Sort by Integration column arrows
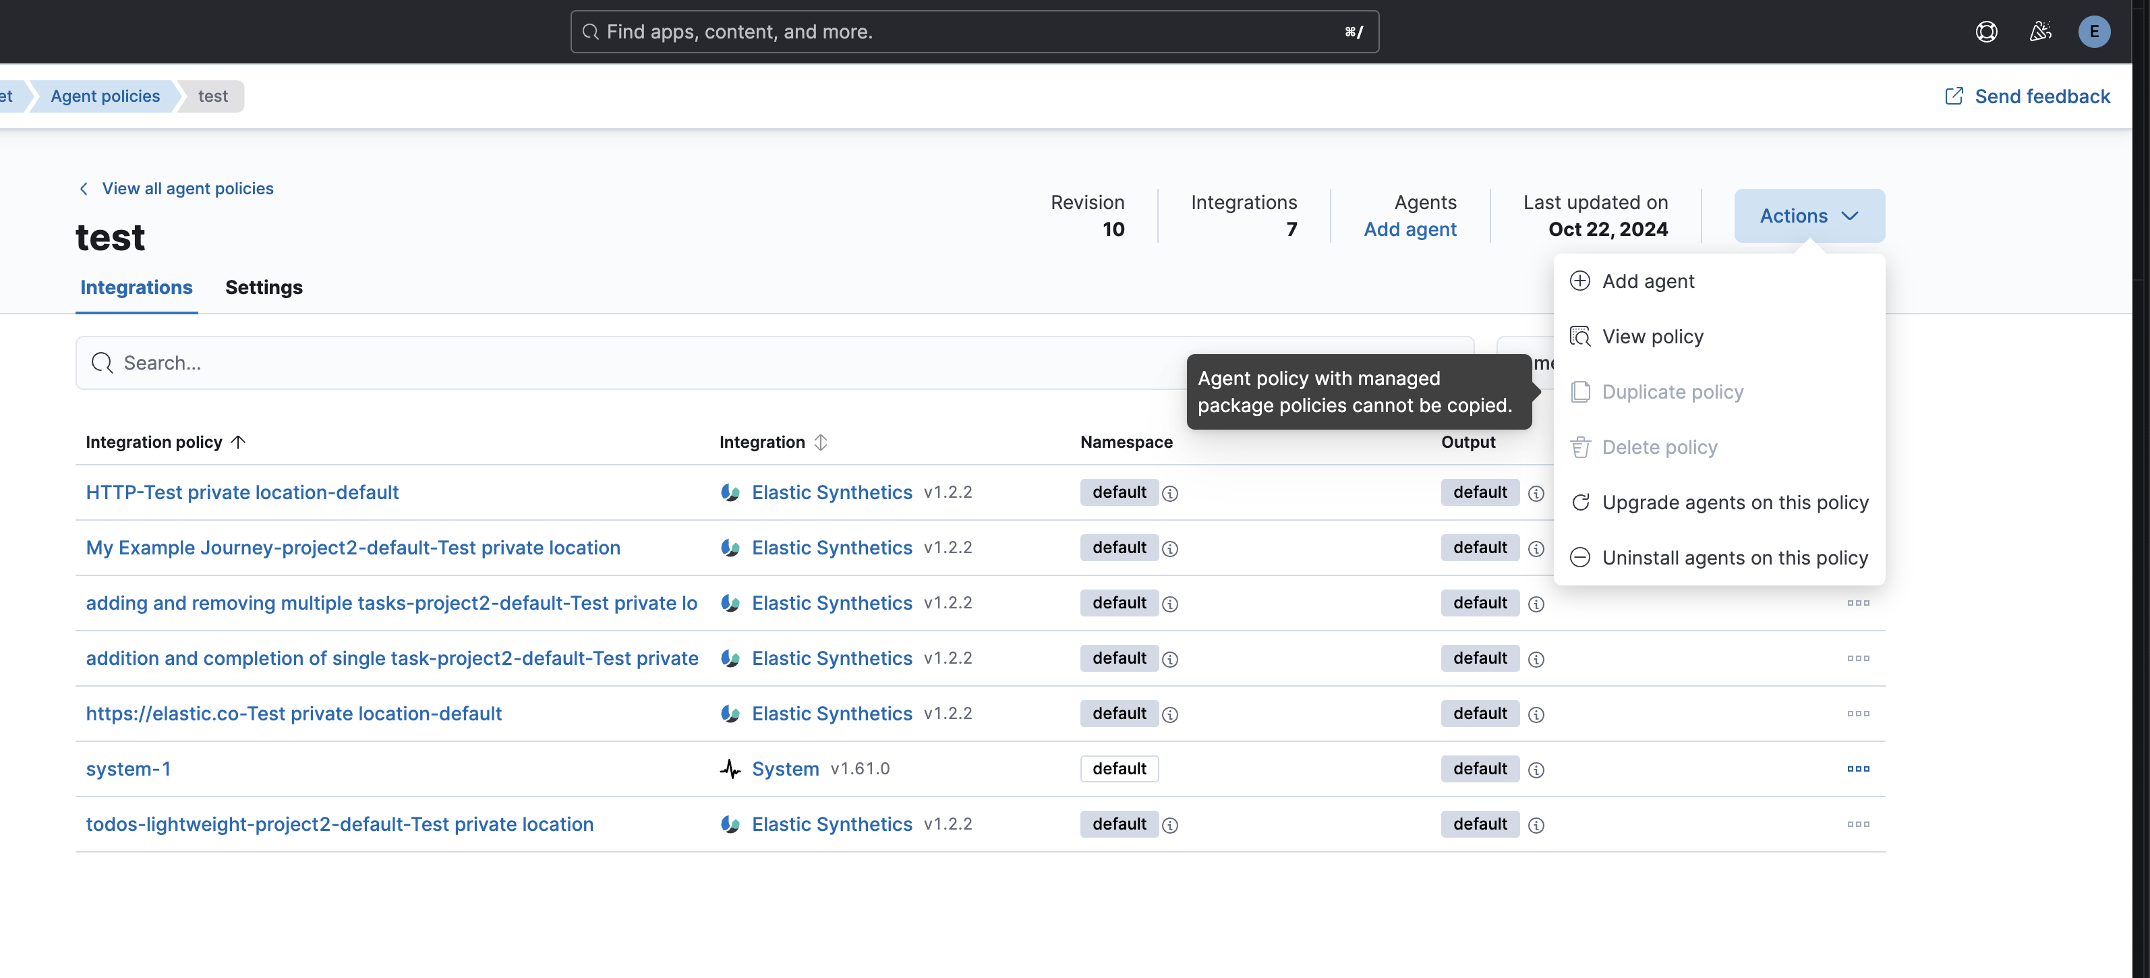2150x978 pixels. [821, 441]
